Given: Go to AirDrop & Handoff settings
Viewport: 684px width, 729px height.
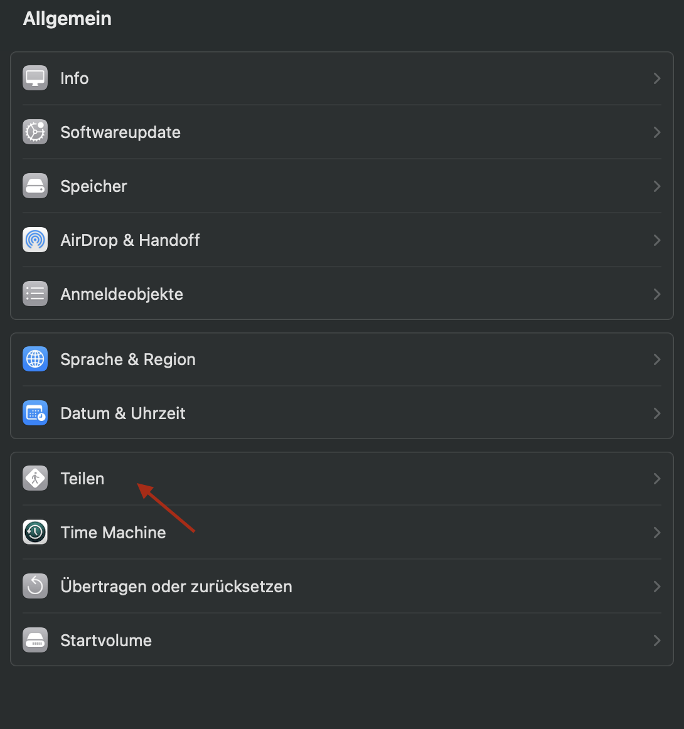Looking at the screenshot, I should coord(130,240).
